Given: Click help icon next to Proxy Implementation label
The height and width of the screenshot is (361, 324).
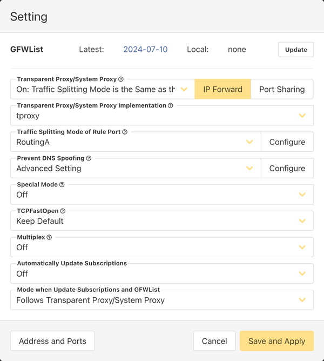Looking at the screenshot, I should 171,105.
